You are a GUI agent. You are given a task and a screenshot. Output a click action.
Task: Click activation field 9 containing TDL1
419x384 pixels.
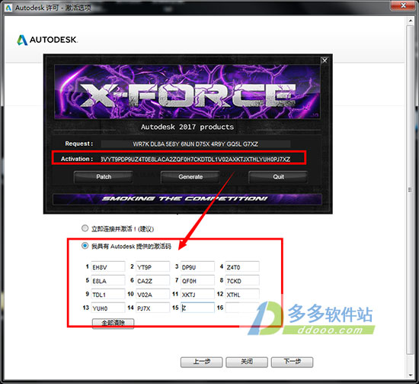[108, 294]
